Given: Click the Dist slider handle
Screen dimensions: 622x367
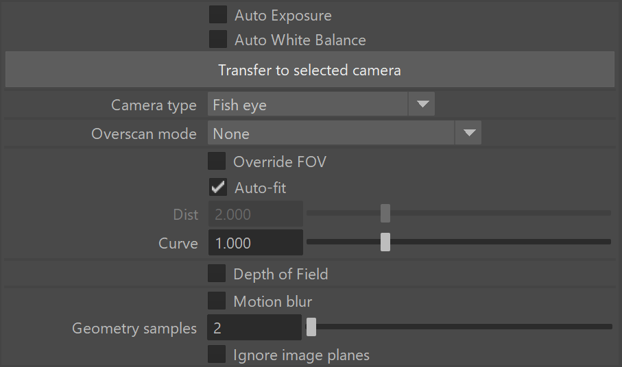Looking at the screenshot, I should click(x=385, y=214).
